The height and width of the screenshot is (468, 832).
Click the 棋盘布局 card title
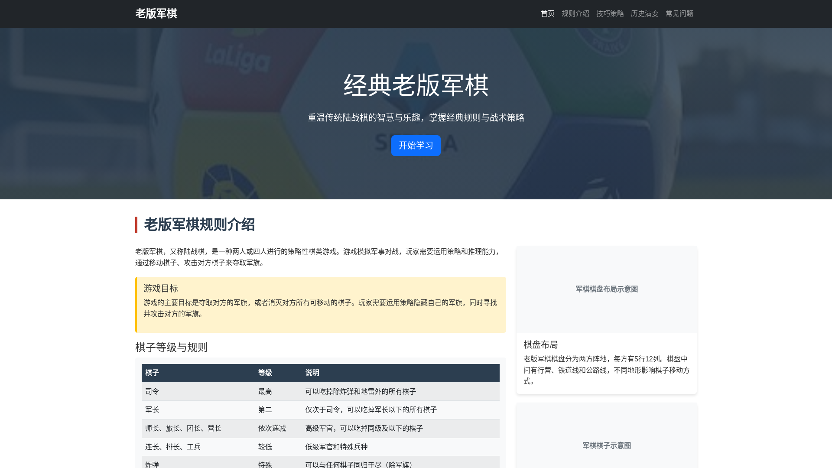point(541,344)
